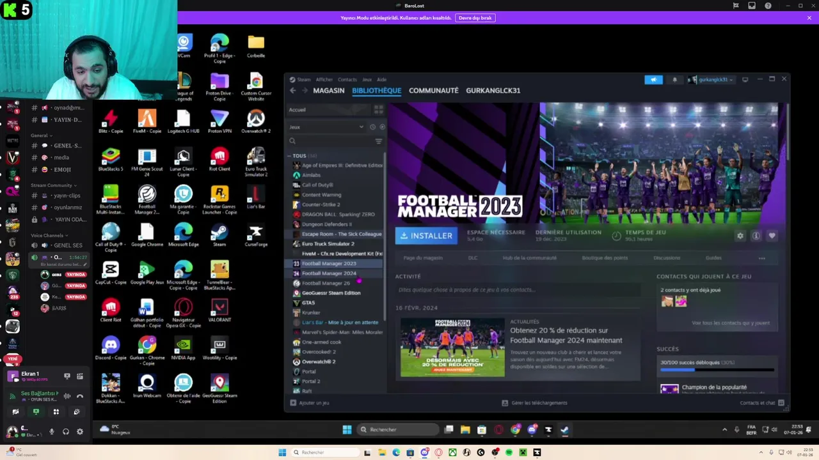
Task: Open the COMMUNAUTÉ tab in Steam
Action: coord(434,91)
